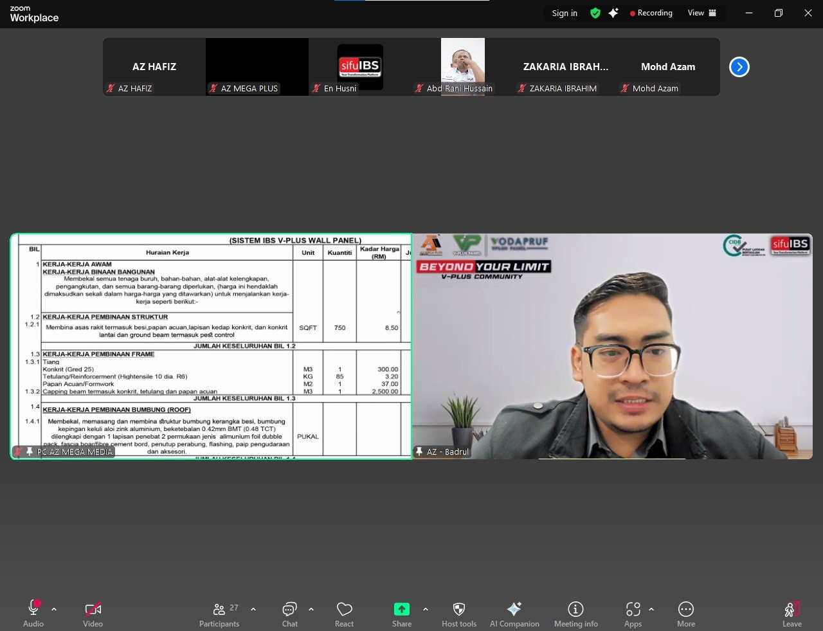
Task: Click 'JUMLAH KESELURUHAN BIL 1.3' row
Action: (244, 399)
